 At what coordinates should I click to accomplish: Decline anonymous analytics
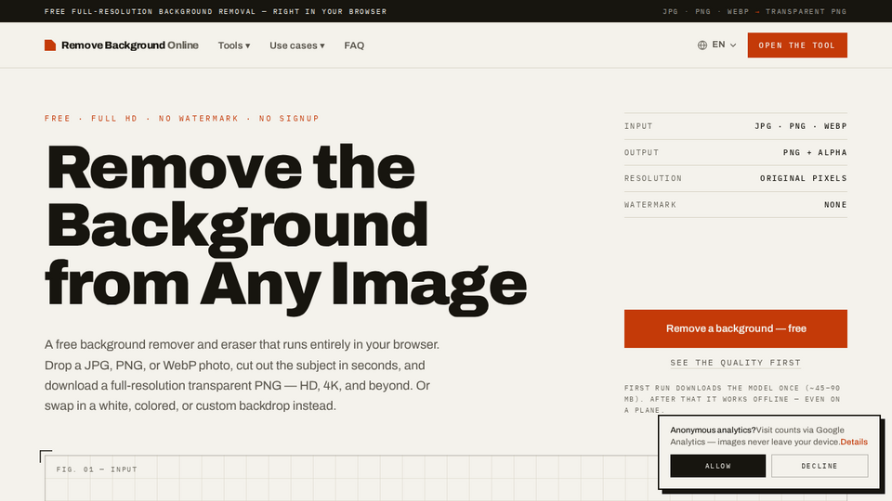click(x=820, y=466)
